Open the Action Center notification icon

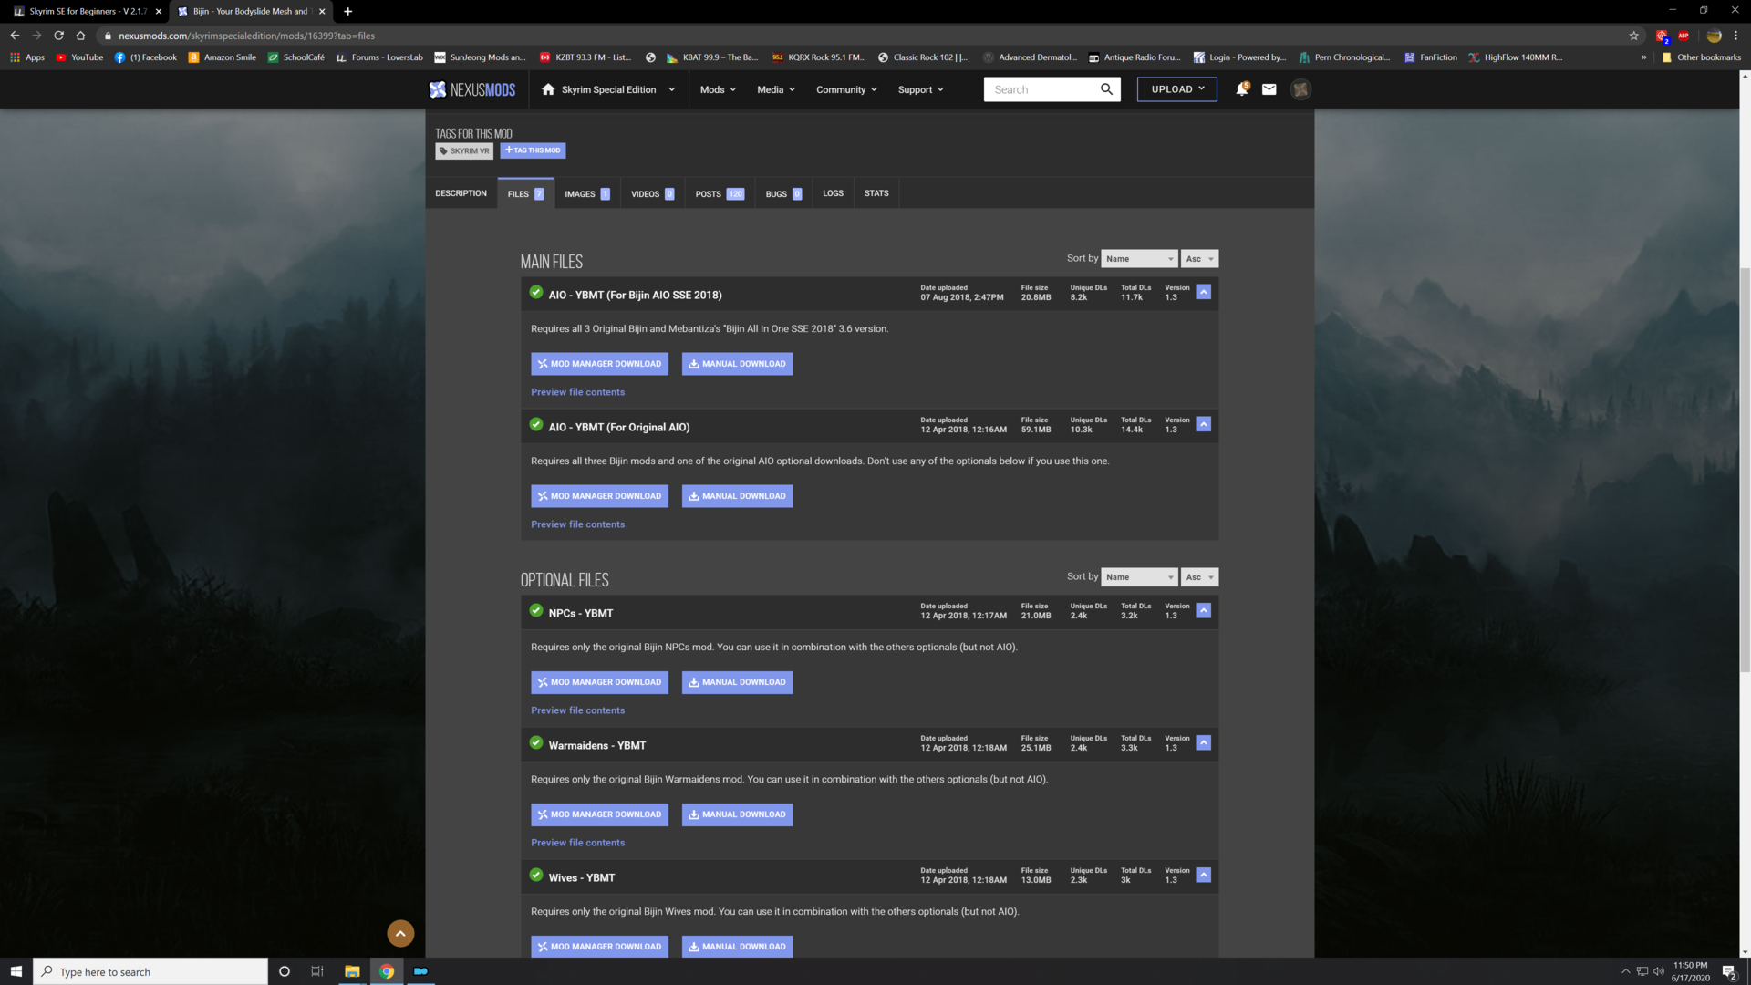[x=1728, y=971]
